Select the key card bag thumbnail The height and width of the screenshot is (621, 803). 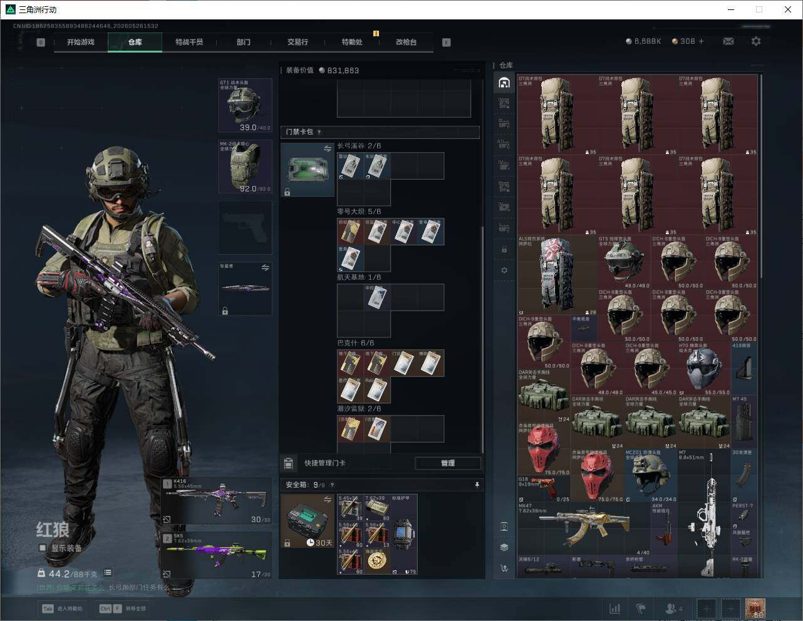307,170
